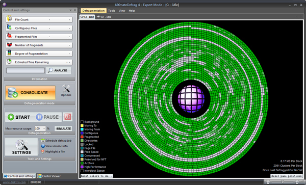This screenshot has width=306, height=185.
Task: Click the Free Space color swatch
Action: (82, 152)
